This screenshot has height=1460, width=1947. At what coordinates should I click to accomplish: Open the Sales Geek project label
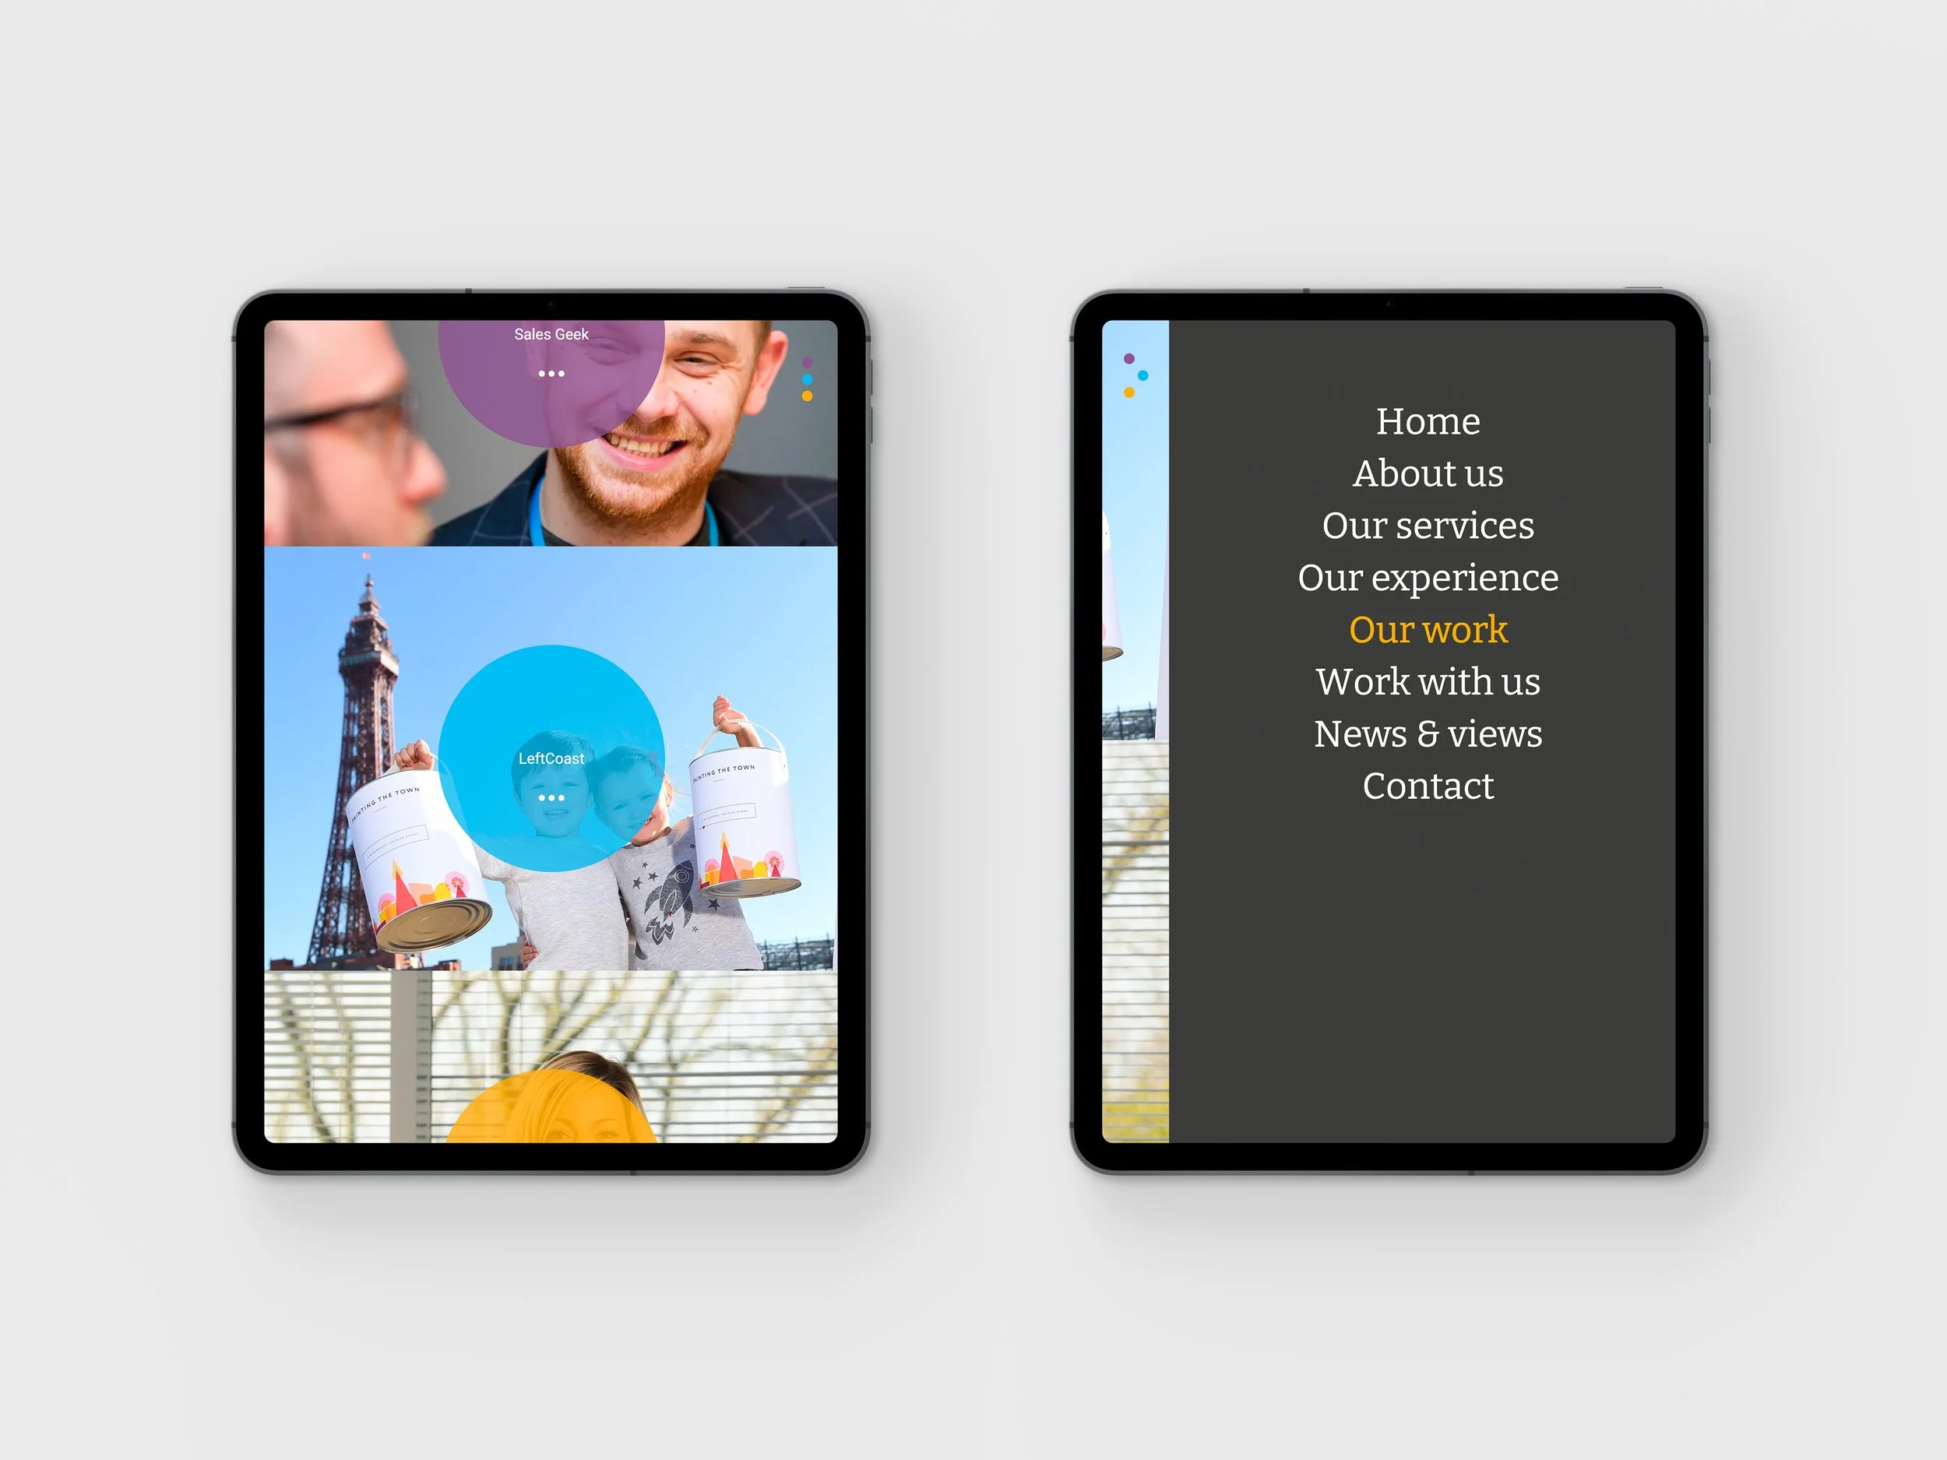[x=551, y=334]
